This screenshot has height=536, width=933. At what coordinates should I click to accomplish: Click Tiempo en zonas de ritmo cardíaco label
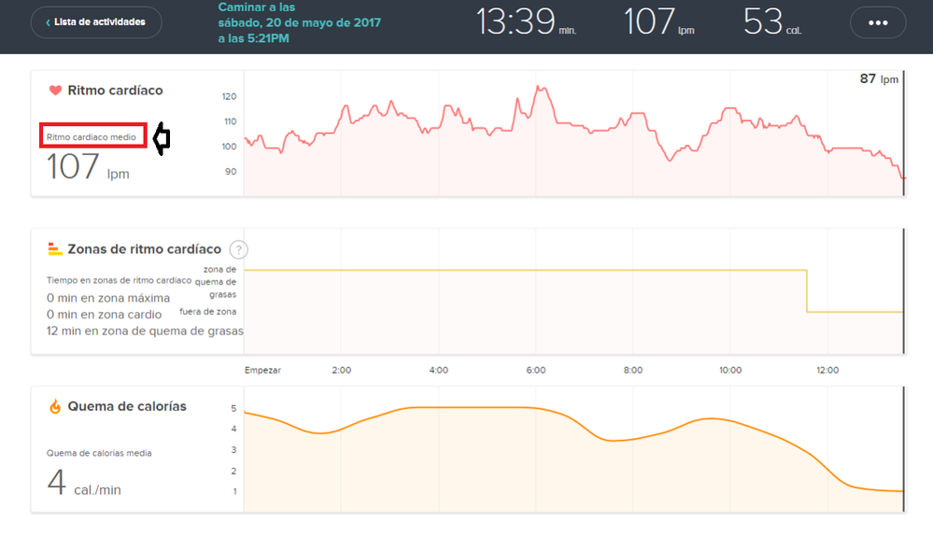pos(119,280)
